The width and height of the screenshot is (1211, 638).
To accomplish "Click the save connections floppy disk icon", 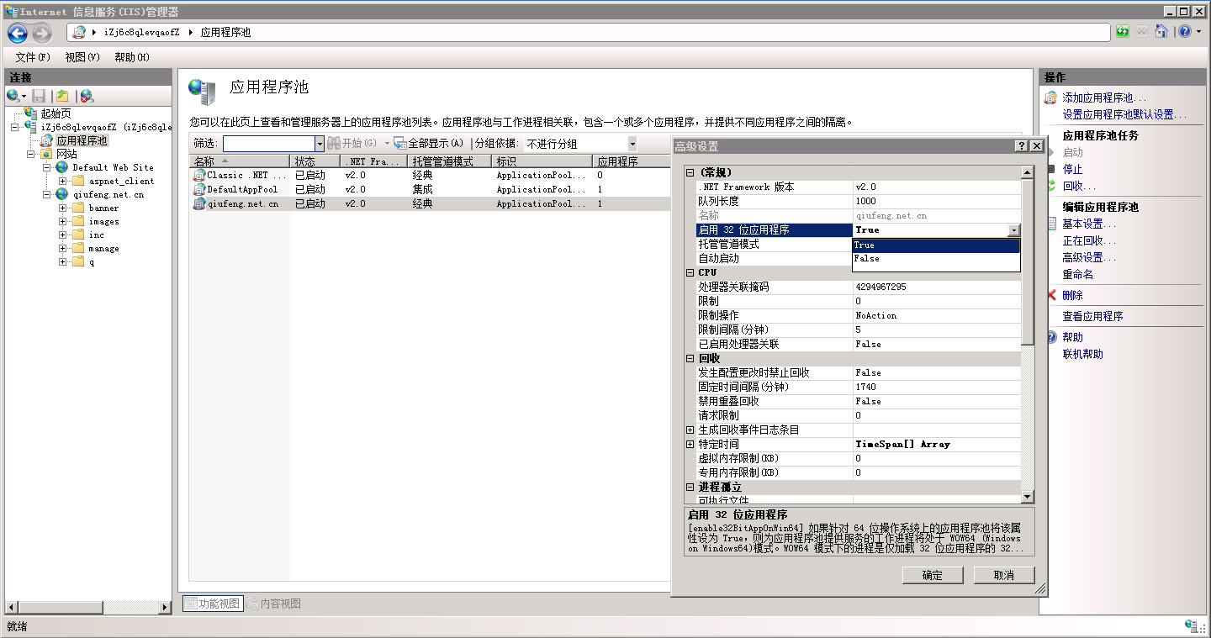I will (39, 96).
